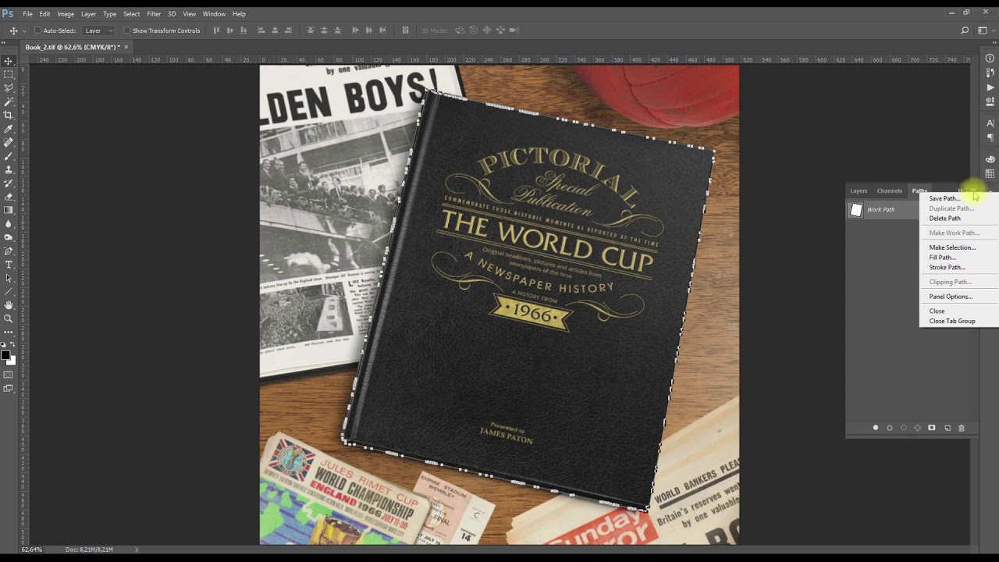Image resolution: width=999 pixels, height=562 pixels.
Task: Open the Edit menu
Action: tap(44, 14)
